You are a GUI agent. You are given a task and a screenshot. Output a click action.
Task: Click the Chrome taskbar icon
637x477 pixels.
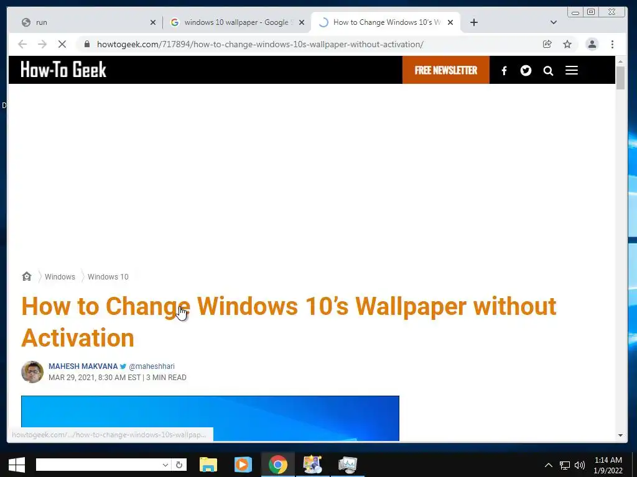tap(278, 465)
